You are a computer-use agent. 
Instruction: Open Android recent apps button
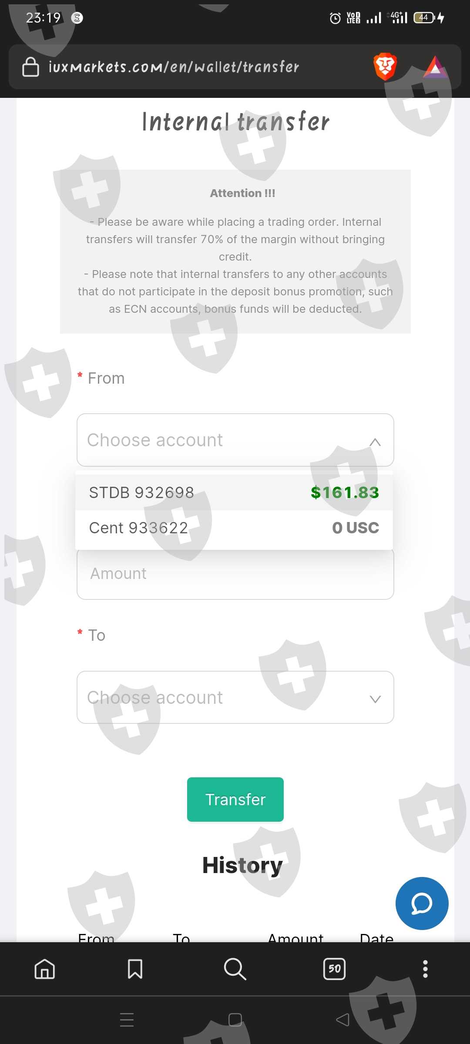tap(127, 1020)
